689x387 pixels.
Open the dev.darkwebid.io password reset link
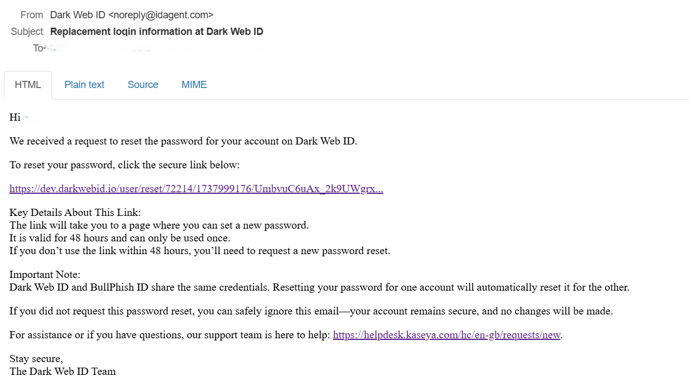click(196, 189)
